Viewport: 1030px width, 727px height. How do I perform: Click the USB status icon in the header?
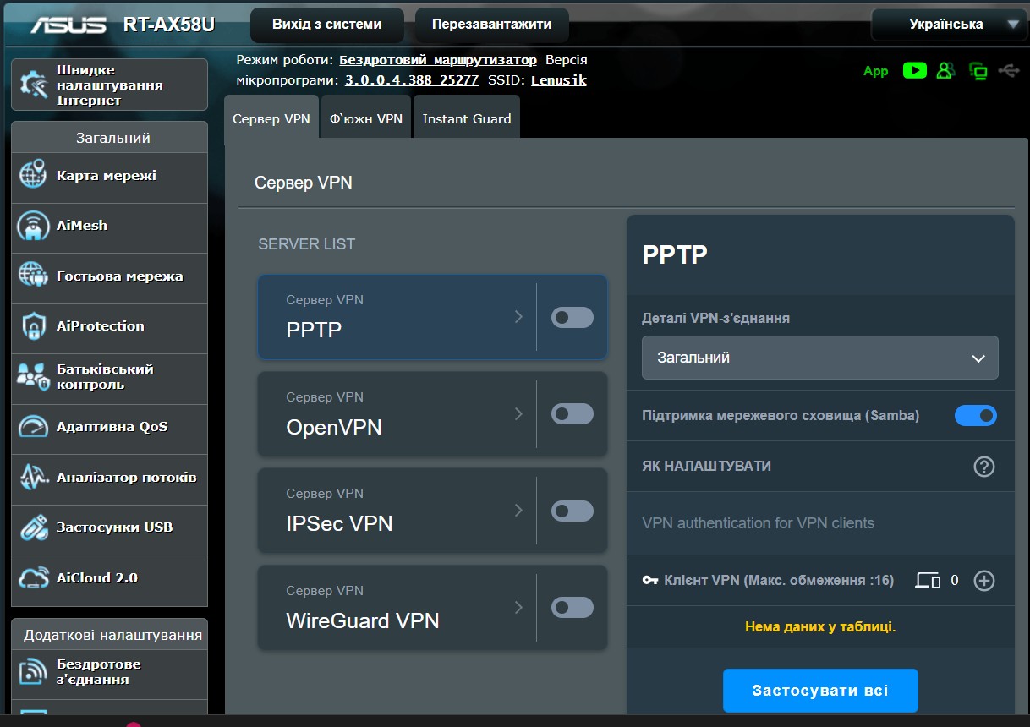point(1009,71)
